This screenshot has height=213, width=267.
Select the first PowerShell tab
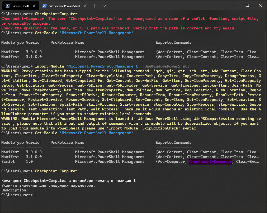20,6
